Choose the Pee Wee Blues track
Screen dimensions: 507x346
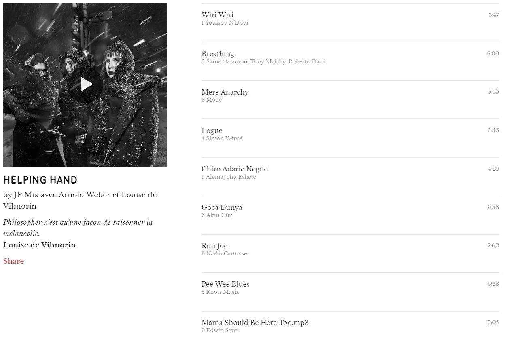350,291
